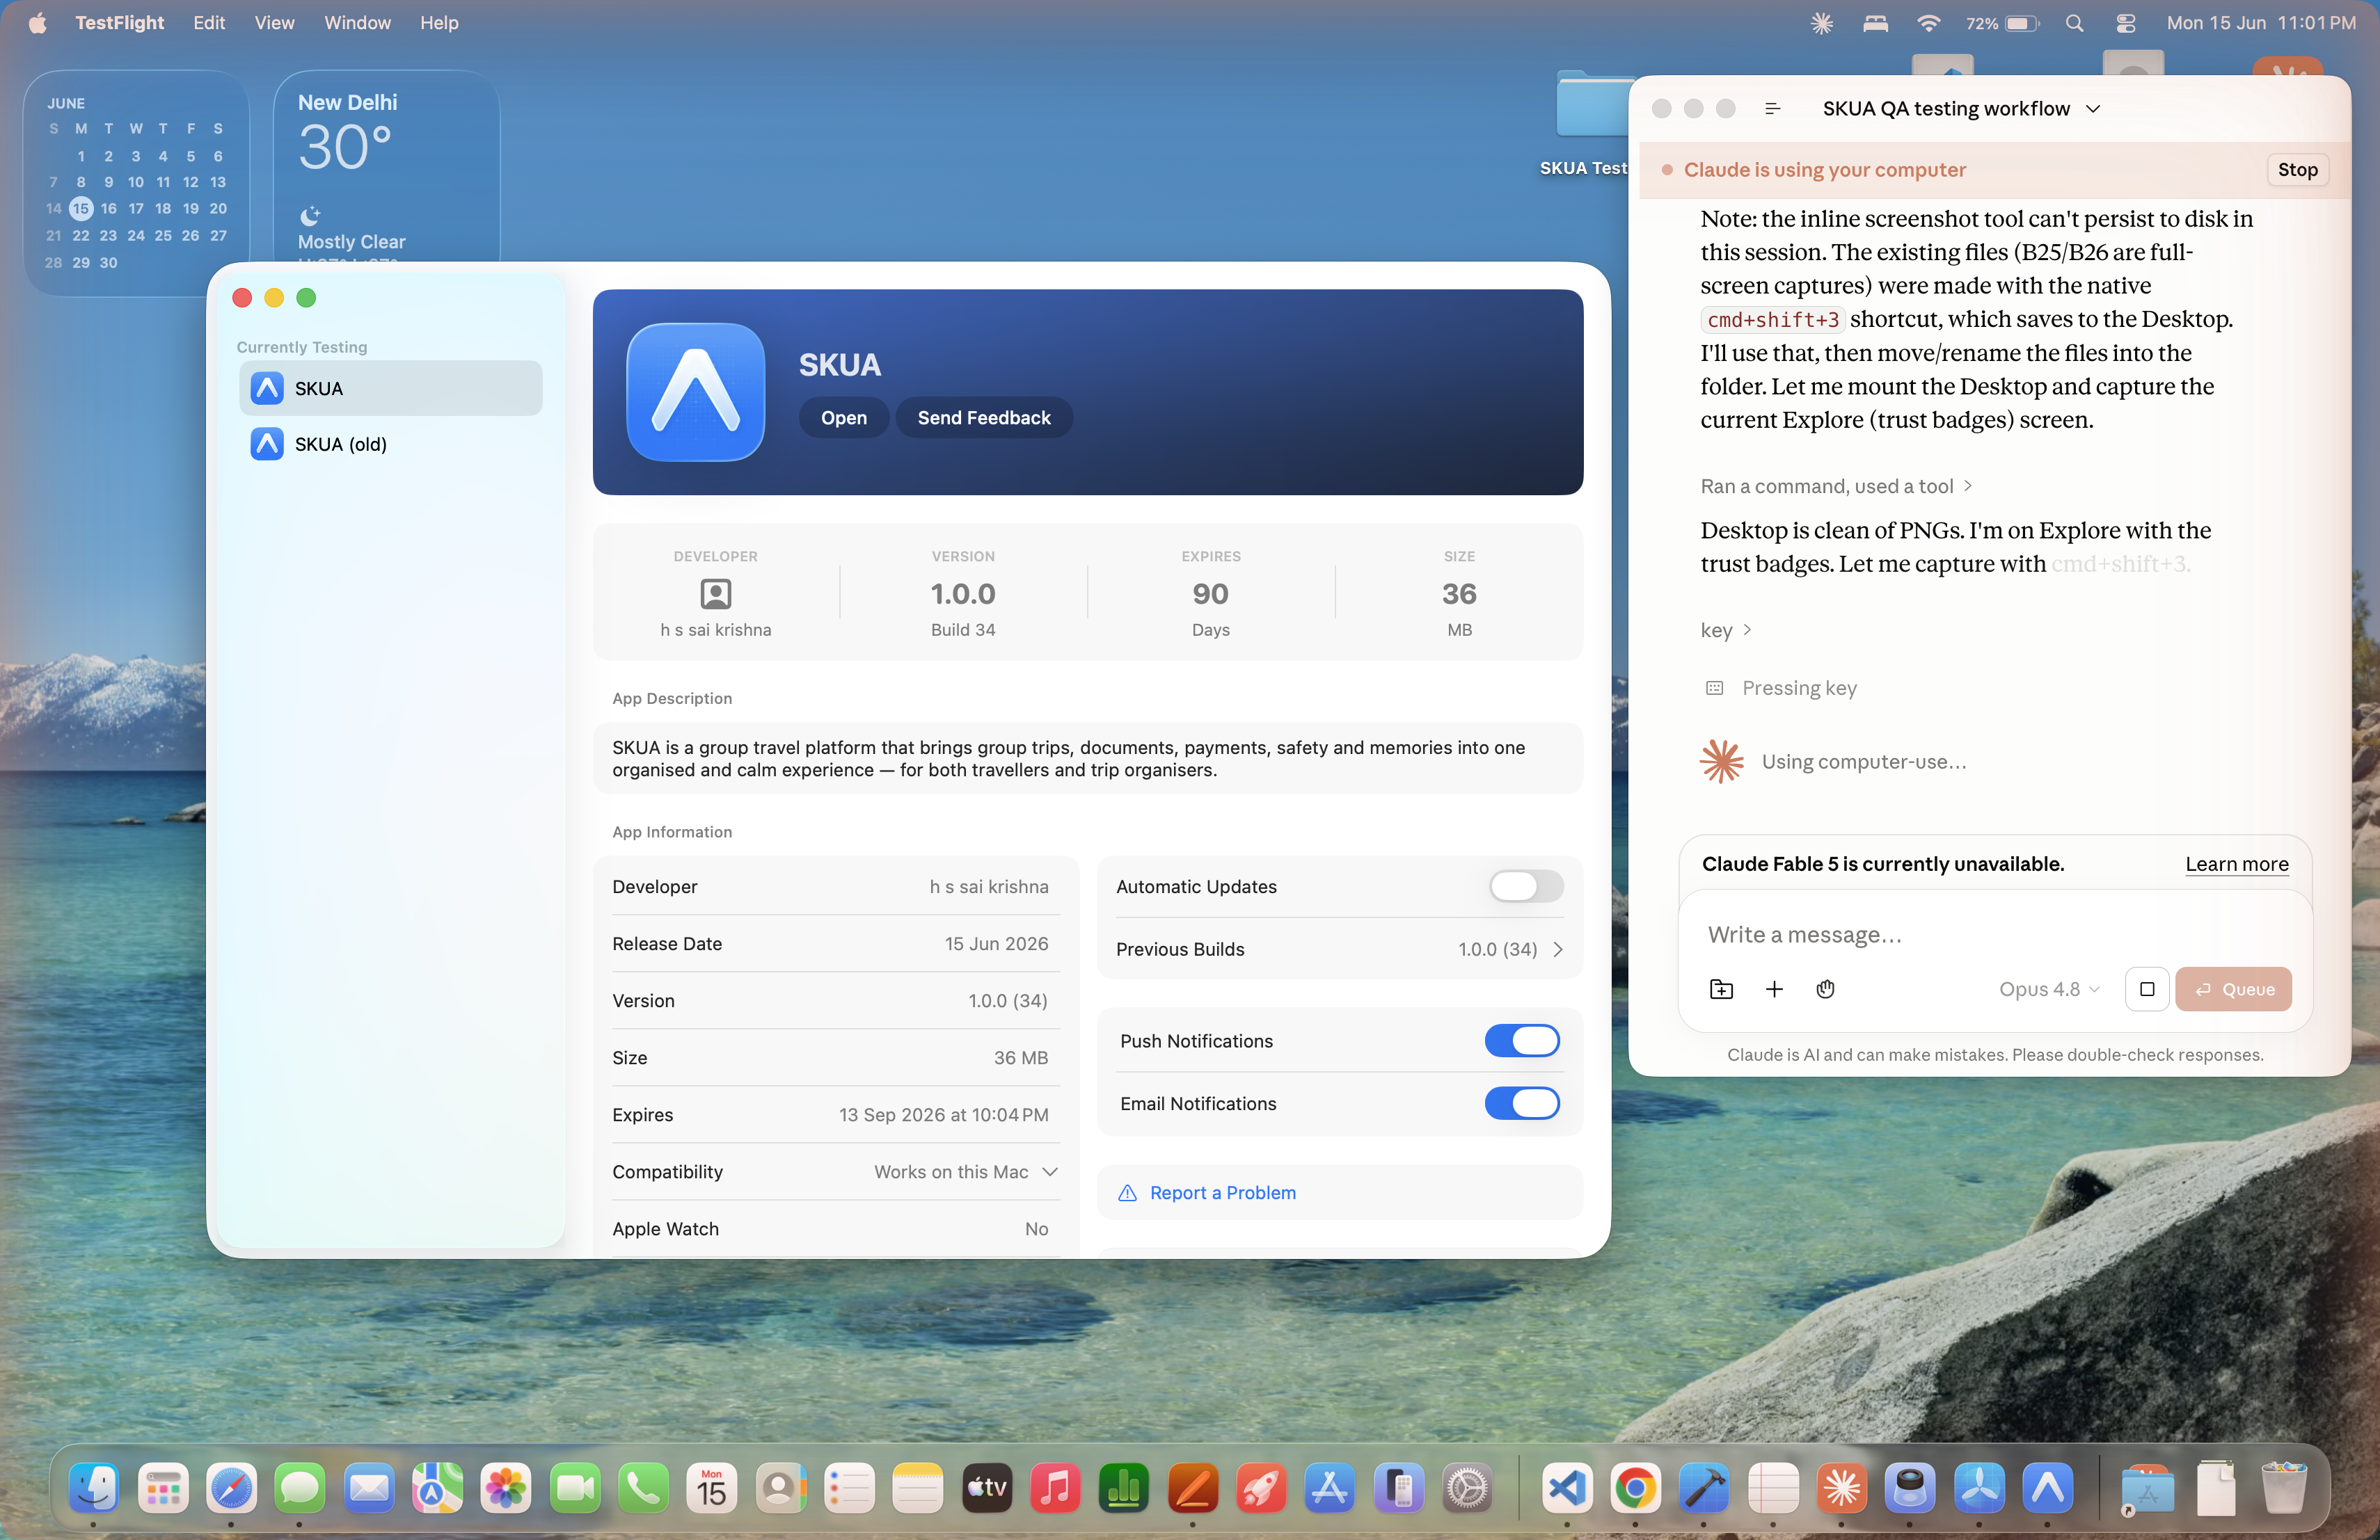2380x1540 pixels.
Task: Open the View menu
Action: tap(274, 22)
